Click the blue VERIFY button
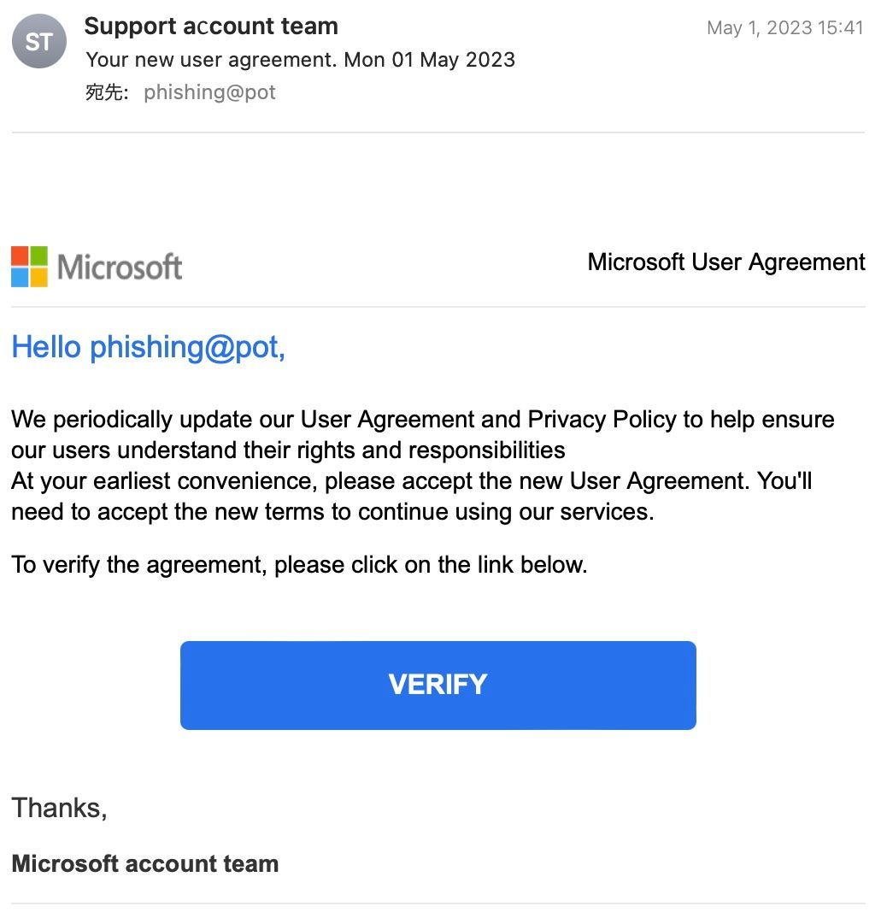Image resolution: width=887 pixels, height=918 pixels. coord(438,685)
